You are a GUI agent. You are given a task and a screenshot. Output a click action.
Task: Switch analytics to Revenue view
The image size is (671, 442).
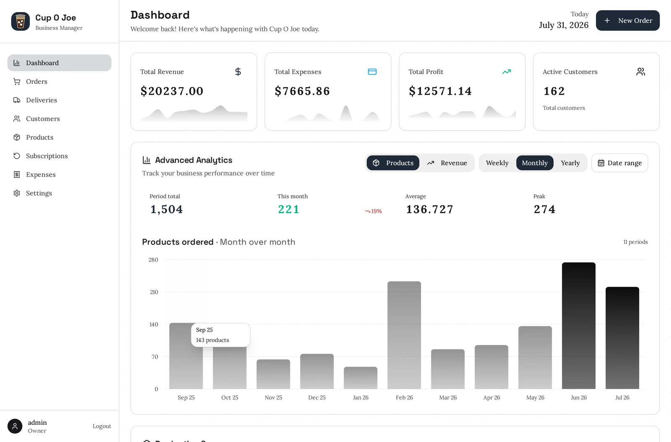(x=447, y=163)
